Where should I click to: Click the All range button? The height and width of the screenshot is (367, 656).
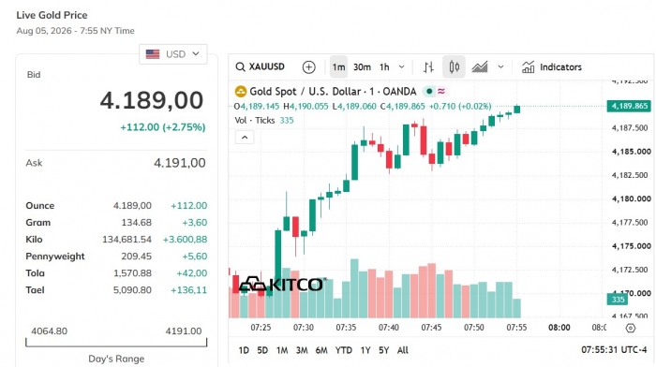(x=402, y=350)
